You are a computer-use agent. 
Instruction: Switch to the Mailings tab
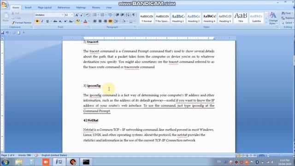tap(81, 7)
